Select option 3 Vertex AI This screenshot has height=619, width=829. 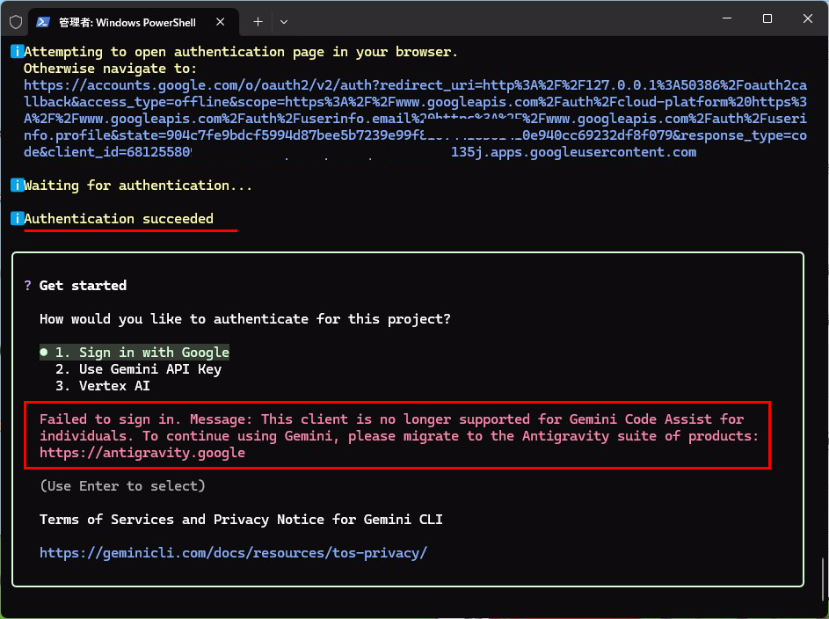pos(103,386)
